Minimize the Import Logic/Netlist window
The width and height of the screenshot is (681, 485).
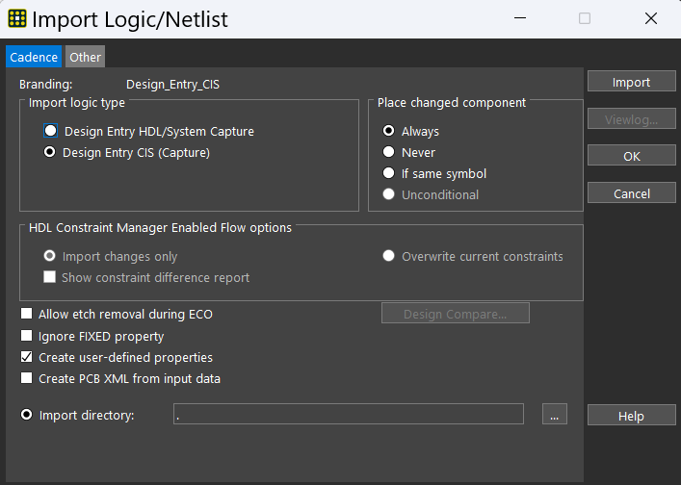pos(520,18)
